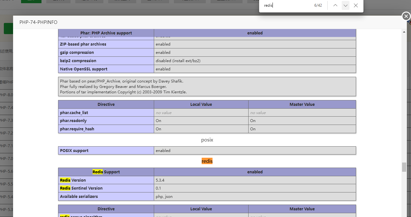The image size is (411, 217).
Task: Close the find-in-page search bar
Action: [356, 5]
